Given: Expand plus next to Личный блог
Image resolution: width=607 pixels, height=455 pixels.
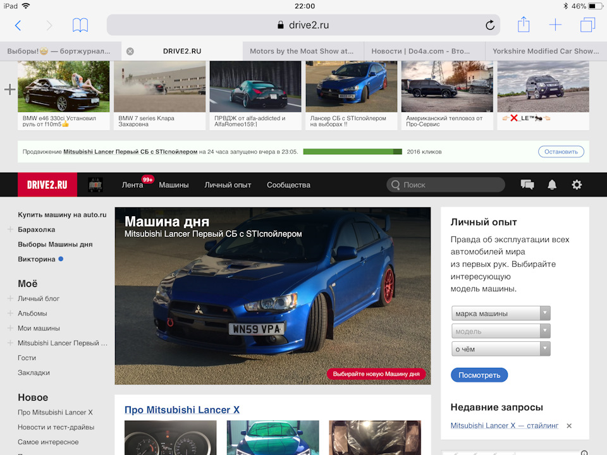Looking at the screenshot, I should [11, 299].
